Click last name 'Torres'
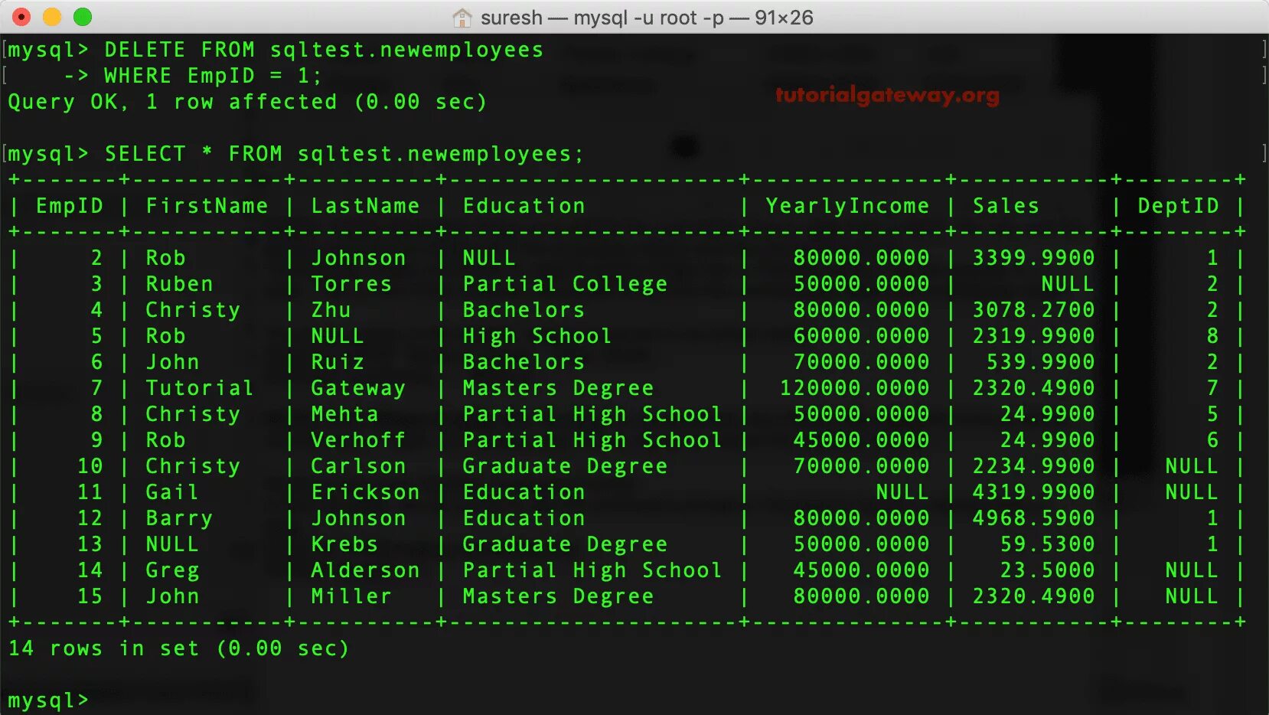The image size is (1269, 715). pyautogui.click(x=351, y=284)
